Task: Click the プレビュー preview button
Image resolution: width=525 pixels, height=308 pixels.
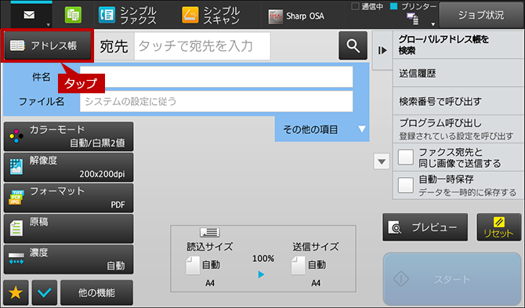Action: [x=425, y=227]
